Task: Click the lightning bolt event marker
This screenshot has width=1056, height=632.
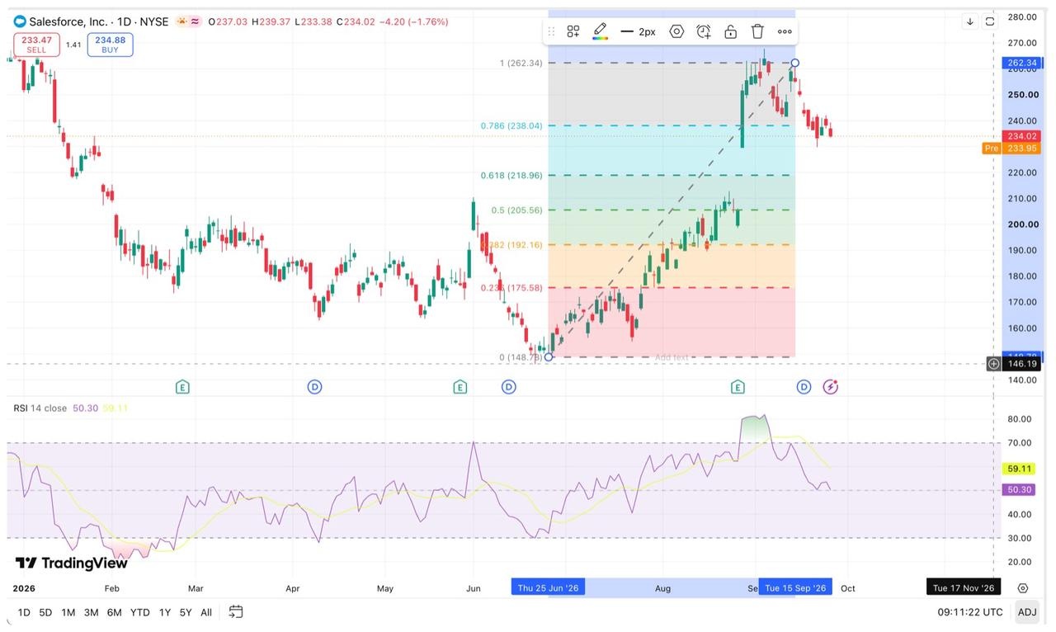Action: [830, 387]
